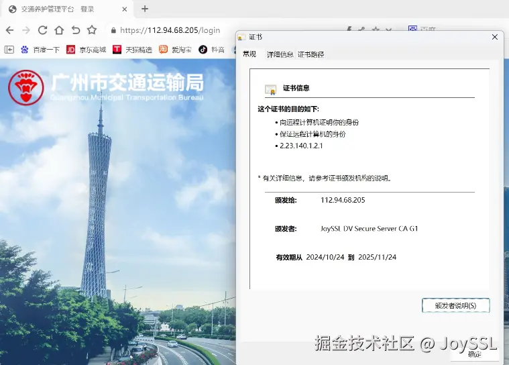Click the undo restore icon
509x365 pixels.
[x=76, y=30]
